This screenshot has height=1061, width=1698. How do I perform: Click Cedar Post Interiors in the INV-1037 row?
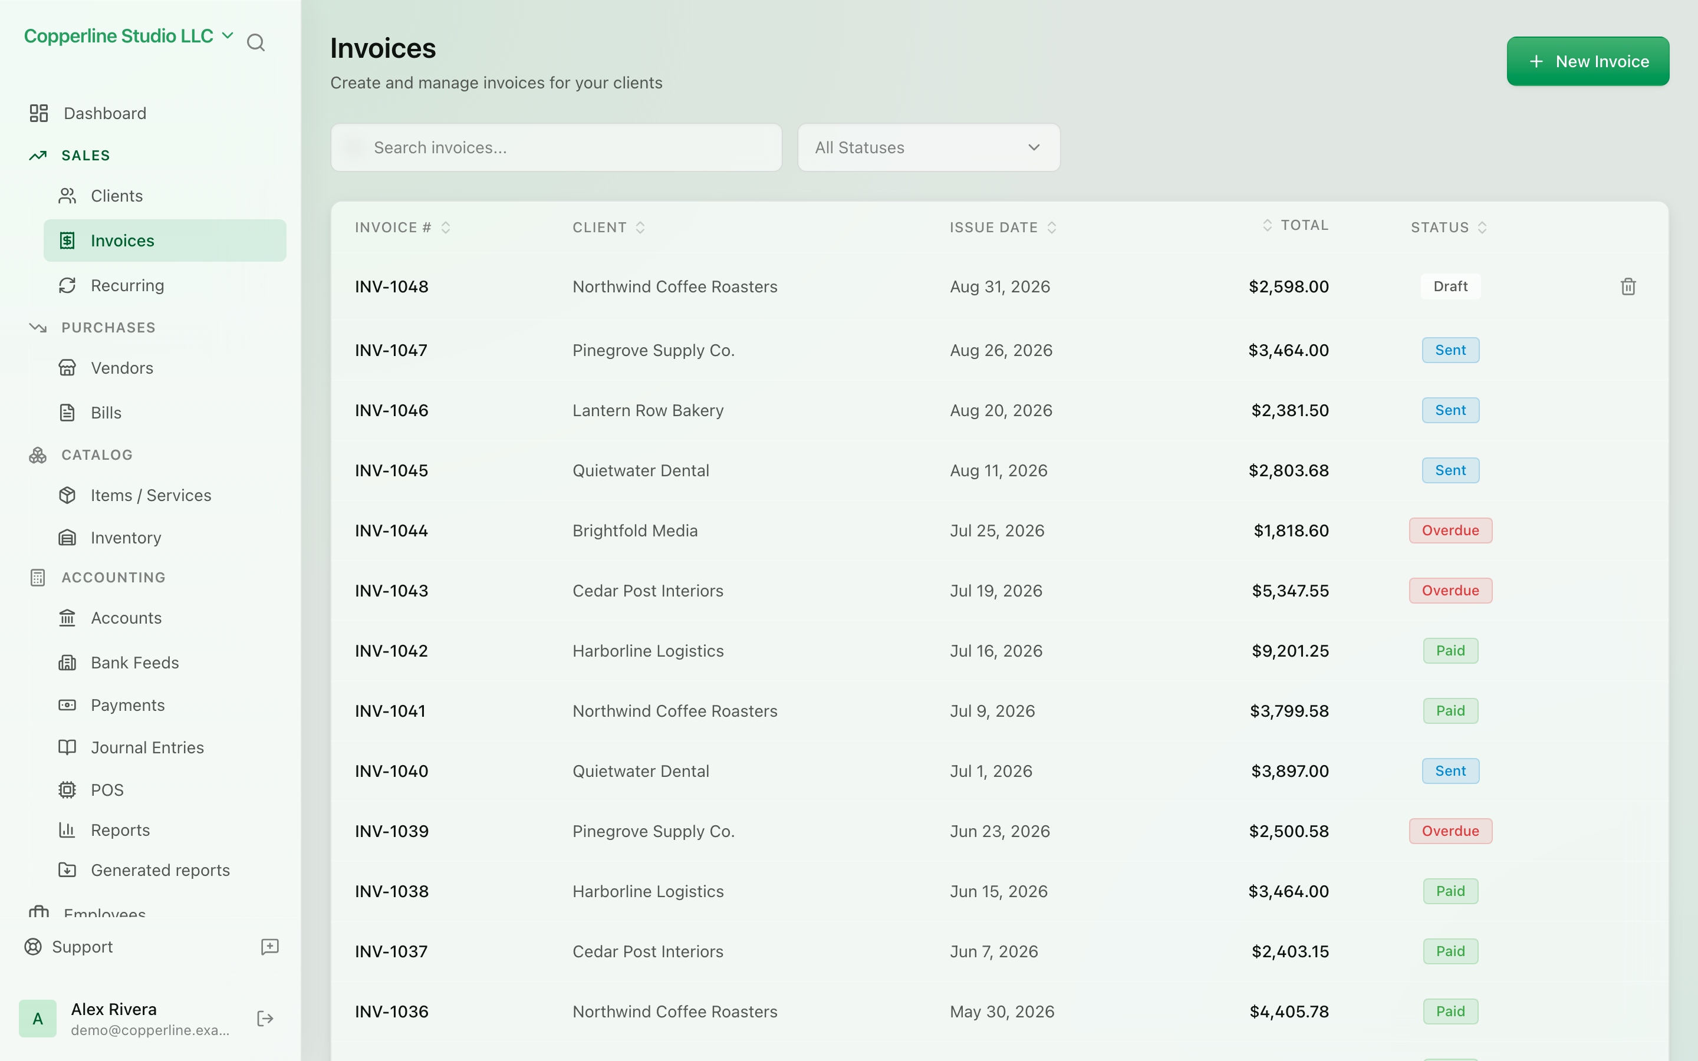(x=647, y=951)
